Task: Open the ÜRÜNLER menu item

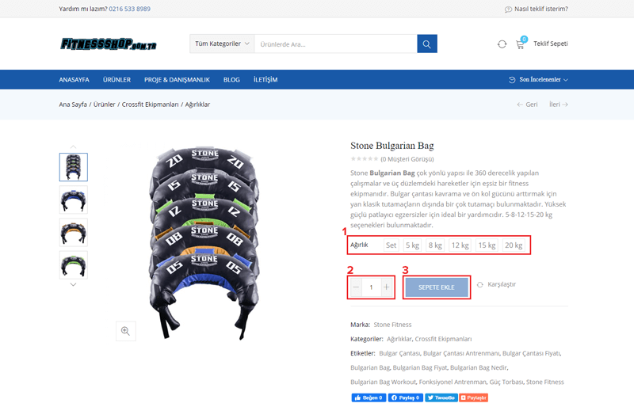Action: coord(116,80)
